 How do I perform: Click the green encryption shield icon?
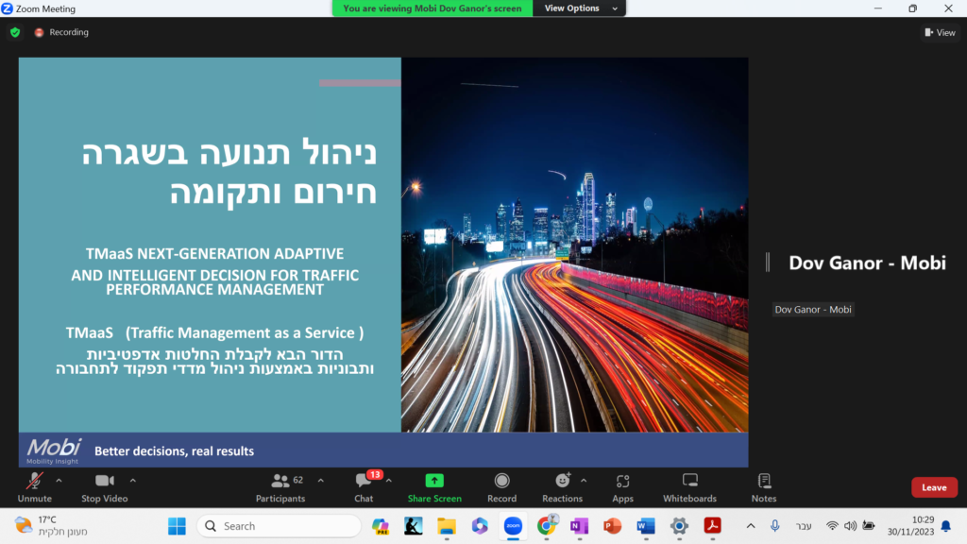[15, 32]
